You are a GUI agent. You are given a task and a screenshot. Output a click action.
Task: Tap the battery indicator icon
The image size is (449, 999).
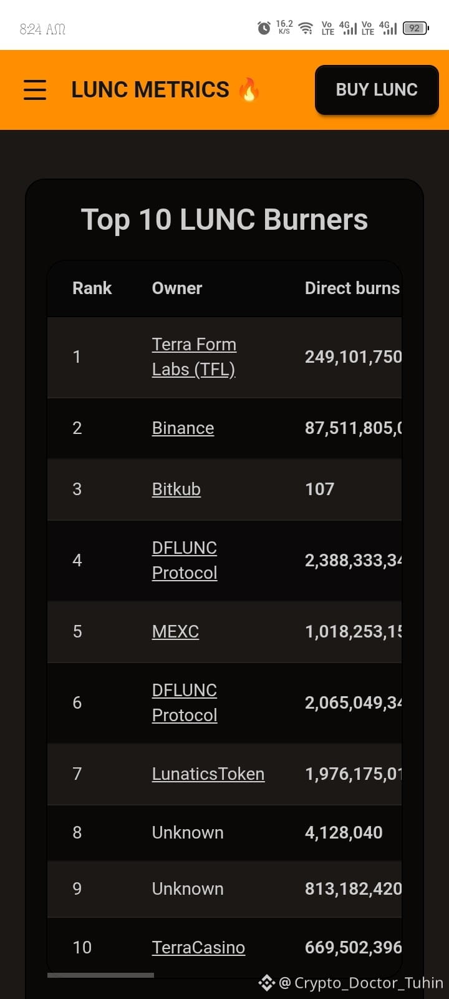coord(416,28)
